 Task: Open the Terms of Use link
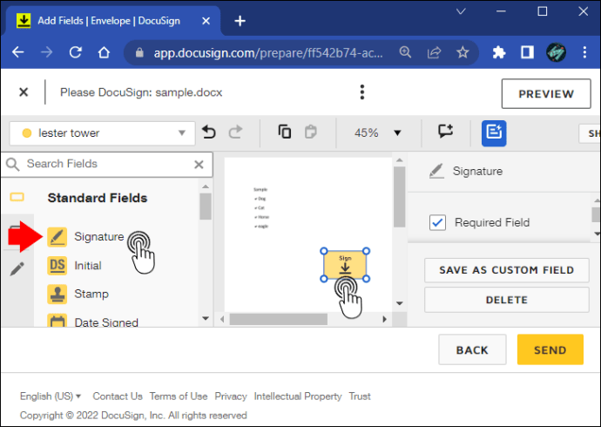click(x=179, y=396)
